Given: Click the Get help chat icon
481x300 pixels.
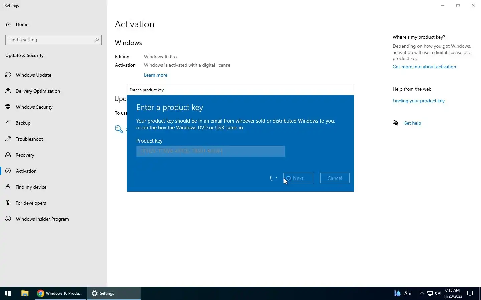Looking at the screenshot, I should point(396,123).
